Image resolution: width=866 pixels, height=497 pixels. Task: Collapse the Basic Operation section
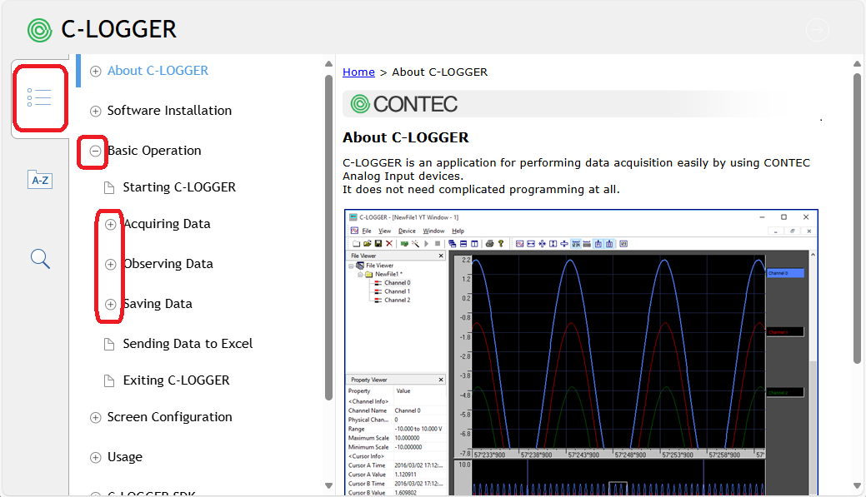click(x=95, y=151)
